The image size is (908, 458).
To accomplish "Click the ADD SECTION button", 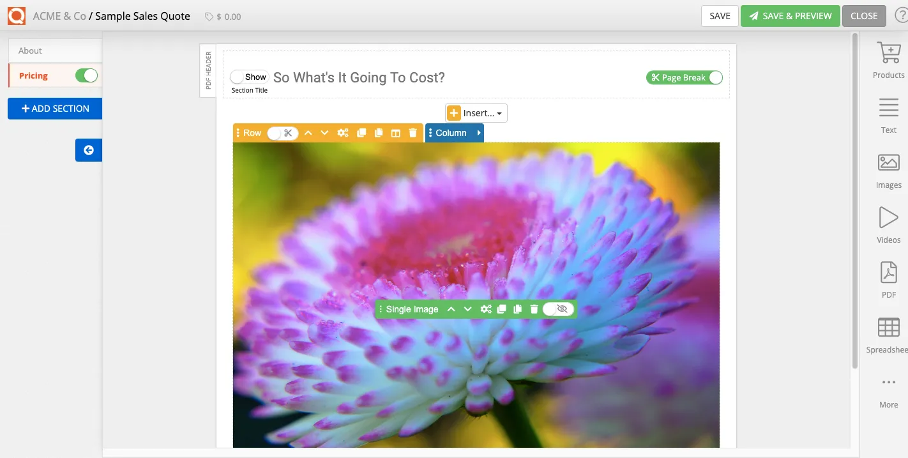I will [x=54, y=108].
